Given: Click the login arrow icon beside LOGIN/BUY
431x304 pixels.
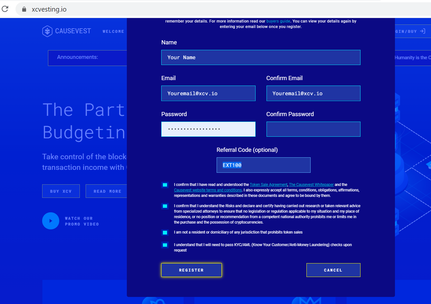Looking at the screenshot, I should click(x=423, y=31).
